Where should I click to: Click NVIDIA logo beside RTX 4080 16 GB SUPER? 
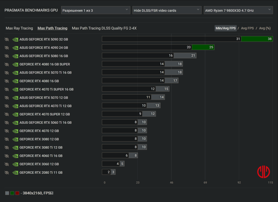click(x=15, y=64)
